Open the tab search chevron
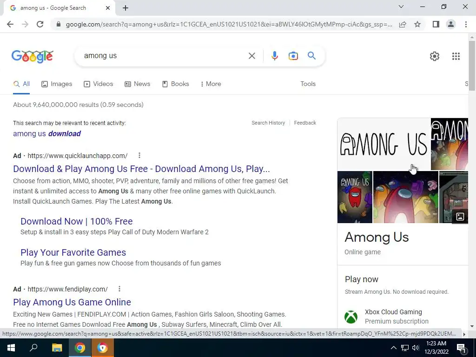The height and width of the screenshot is (357, 476). (401, 7)
